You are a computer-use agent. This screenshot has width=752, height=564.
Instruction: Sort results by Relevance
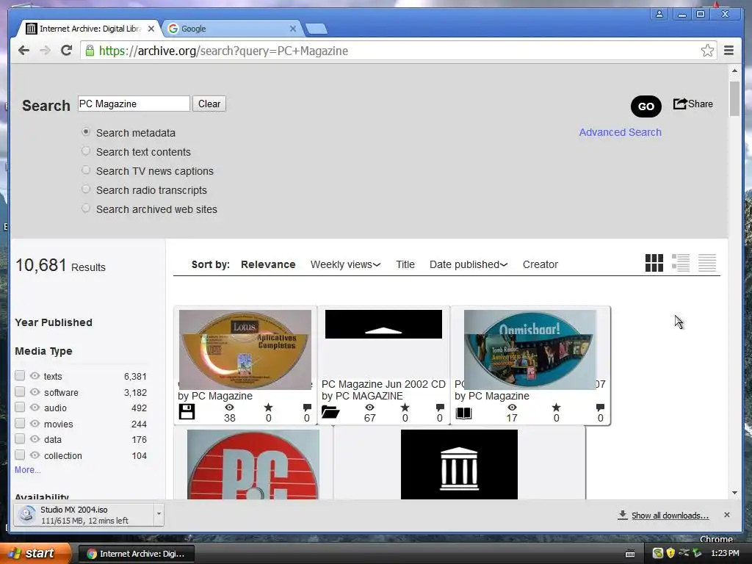[x=268, y=264]
